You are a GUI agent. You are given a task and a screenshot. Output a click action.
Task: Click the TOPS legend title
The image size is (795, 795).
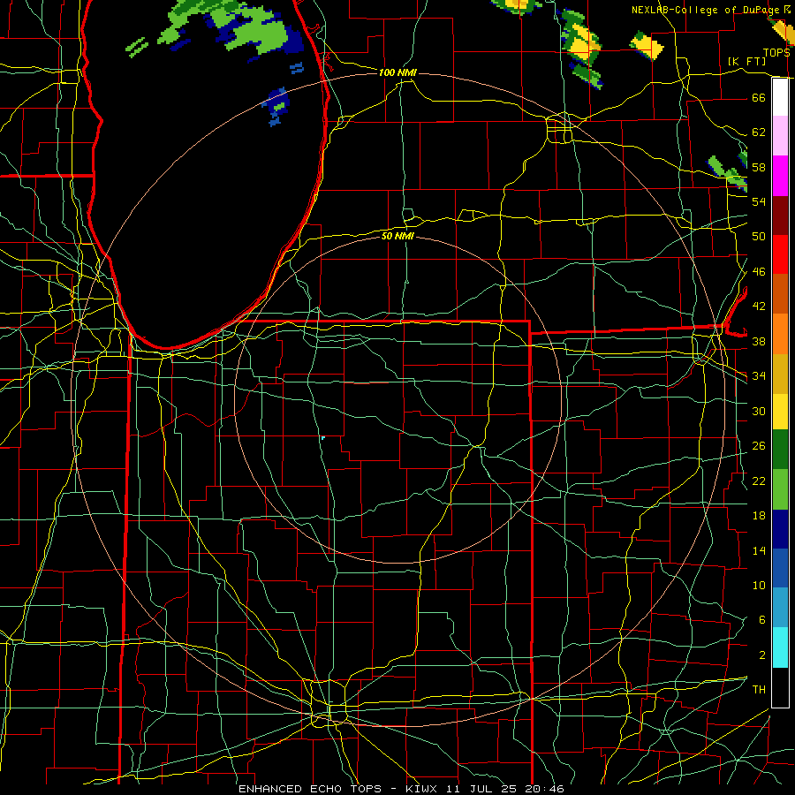pyautogui.click(x=776, y=53)
